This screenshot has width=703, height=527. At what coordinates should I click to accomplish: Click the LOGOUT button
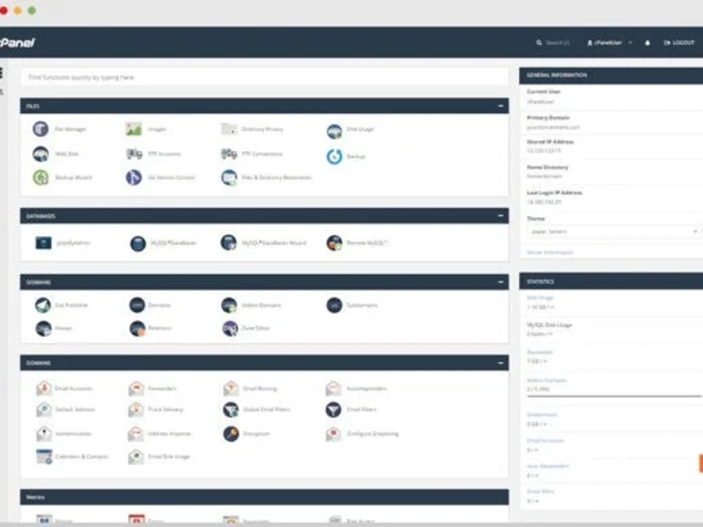pyautogui.click(x=679, y=42)
